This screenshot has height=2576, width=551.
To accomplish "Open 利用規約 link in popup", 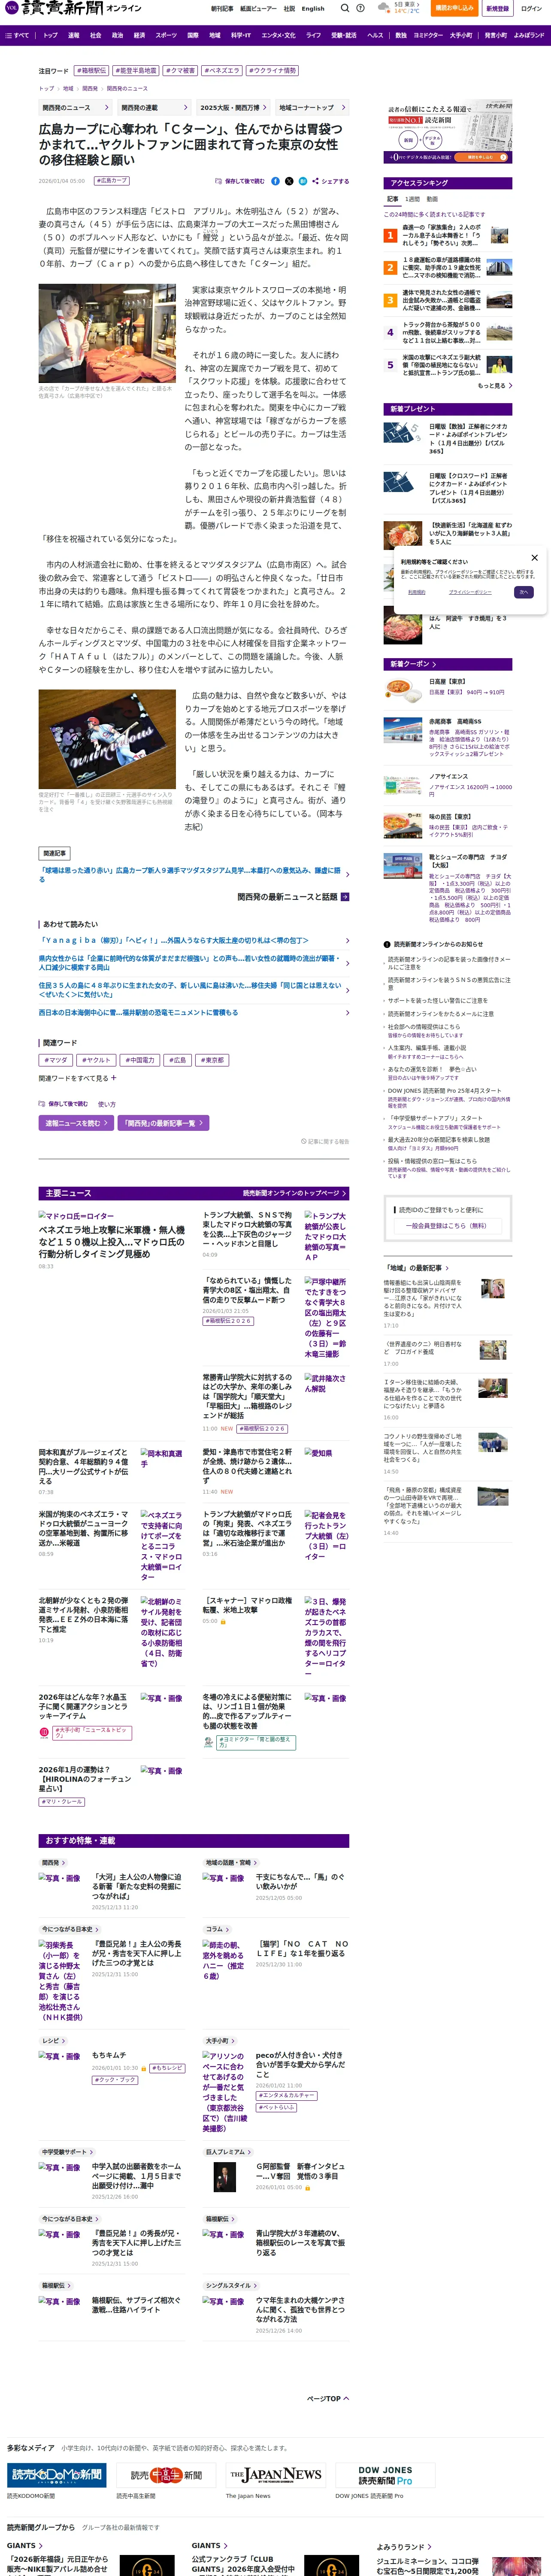I will (x=417, y=592).
